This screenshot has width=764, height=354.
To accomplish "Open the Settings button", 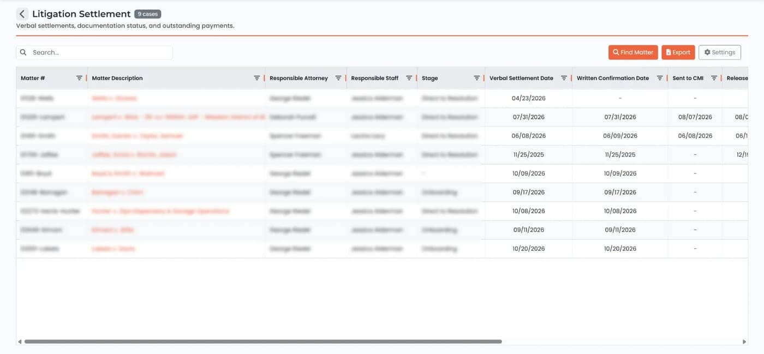I will [720, 52].
